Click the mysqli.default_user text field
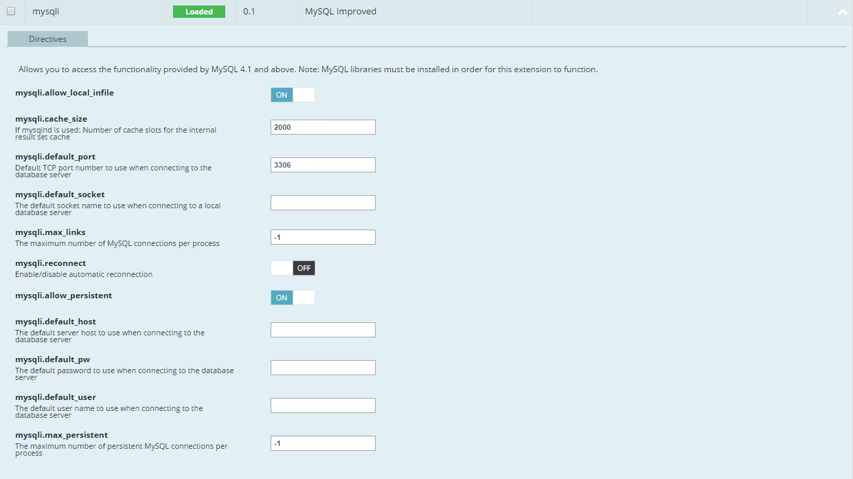 pos(323,405)
